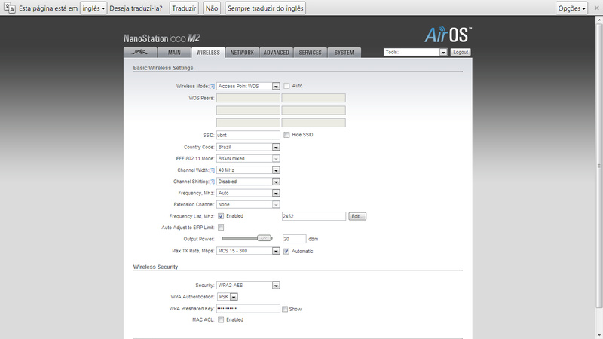Switch to the WIRELESS tab
The width and height of the screenshot is (603, 339).
tap(208, 52)
